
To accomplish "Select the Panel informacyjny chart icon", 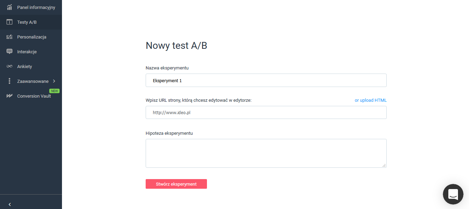I will [9, 7].
